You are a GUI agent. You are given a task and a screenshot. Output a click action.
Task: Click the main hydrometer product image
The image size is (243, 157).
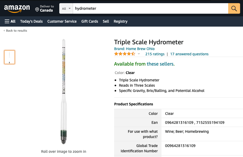click(x=64, y=92)
